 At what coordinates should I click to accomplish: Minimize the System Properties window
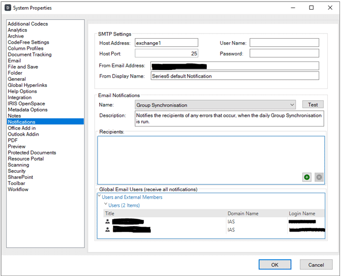coord(293,8)
